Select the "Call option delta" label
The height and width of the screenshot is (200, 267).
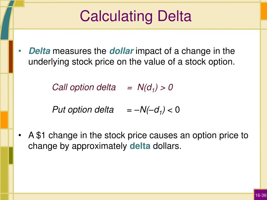click(84, 87)
